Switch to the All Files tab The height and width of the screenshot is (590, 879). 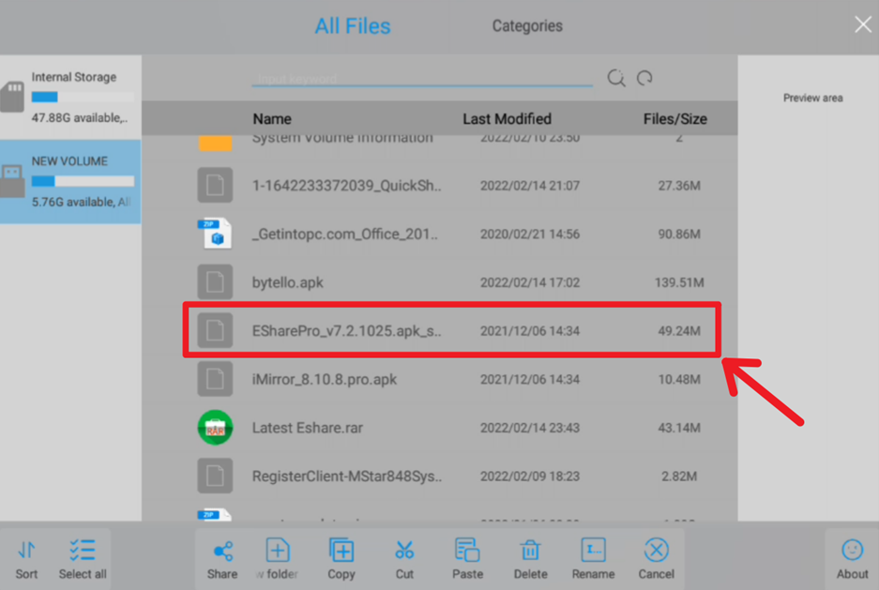pyautogui.click(x=352, y=25)
